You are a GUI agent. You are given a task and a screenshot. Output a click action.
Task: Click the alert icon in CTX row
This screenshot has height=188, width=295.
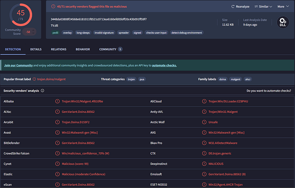(204, 153)
